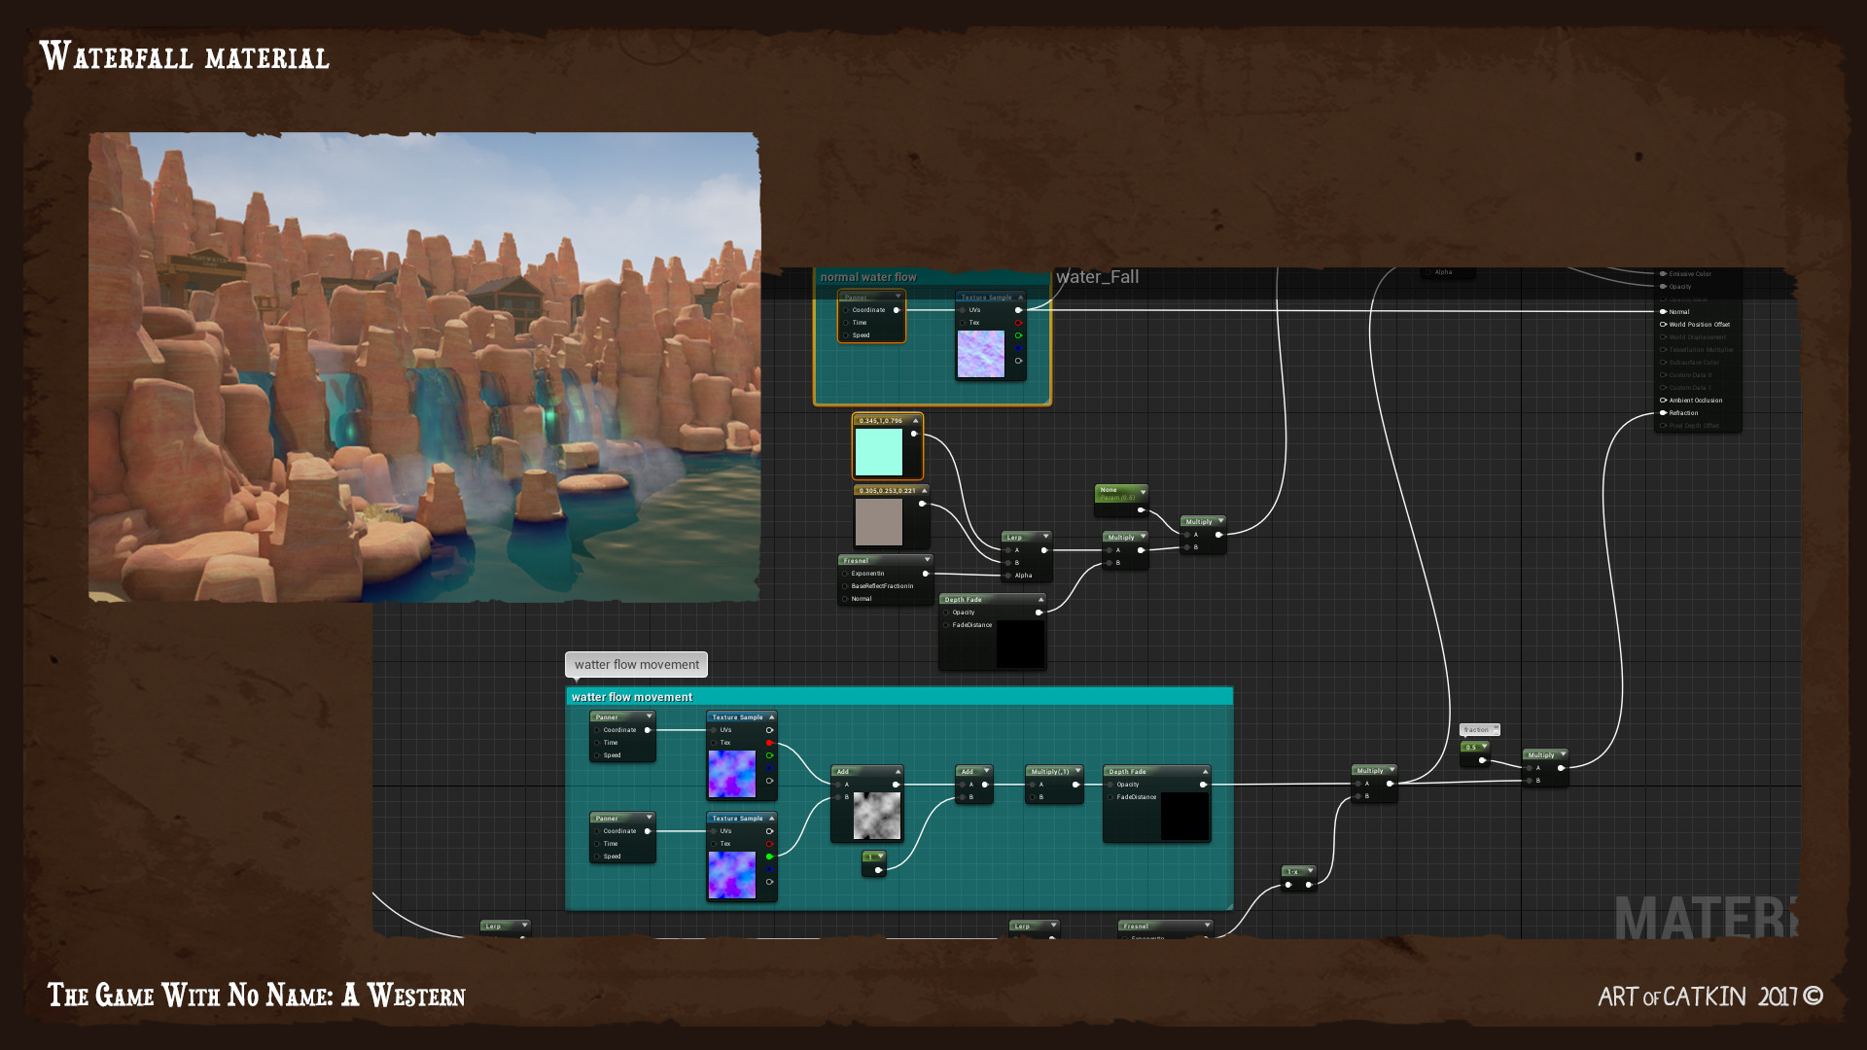
Task: Collapse the Lerp node's preview arrow
Action: [x=1045, y=537]
